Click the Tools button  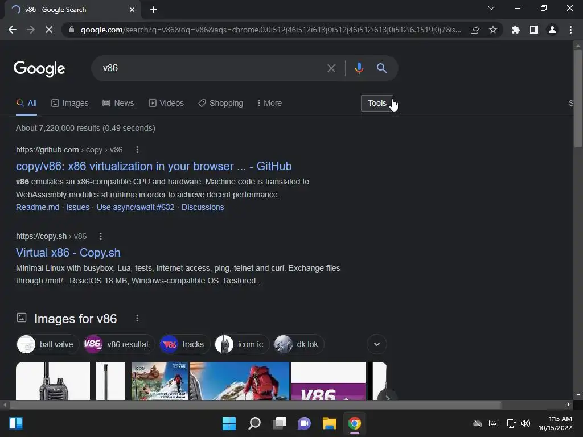[377, 104]
